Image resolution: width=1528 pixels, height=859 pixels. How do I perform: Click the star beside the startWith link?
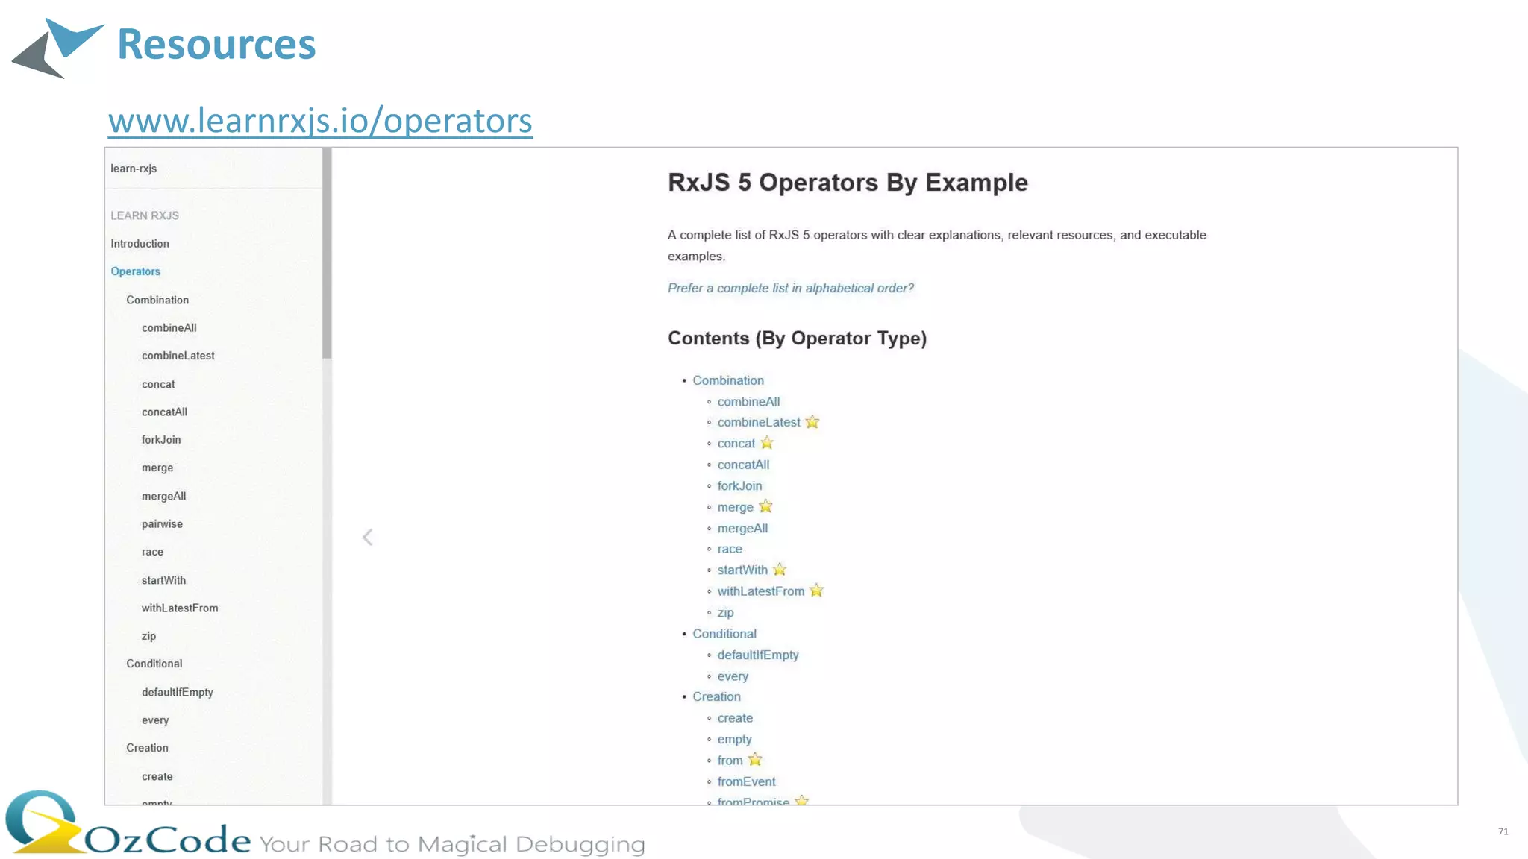(780, 570)
